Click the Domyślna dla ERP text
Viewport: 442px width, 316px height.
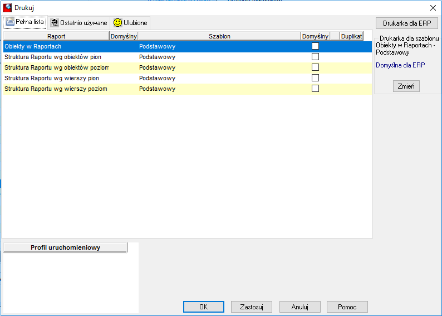[400, 65]
